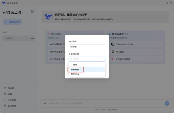
Task: Click the 论文润色 agent icon
Action: (113, 52)
